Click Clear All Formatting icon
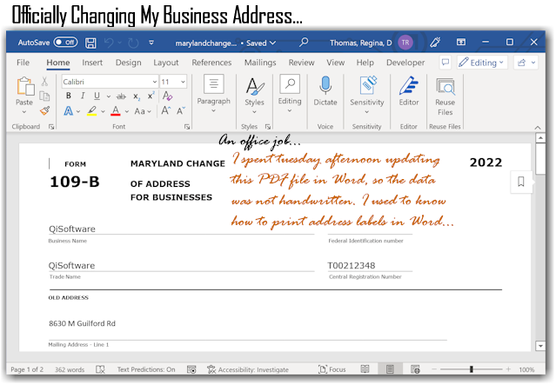The width and height of the screenshot is (556, 385). tap(167, 96)
